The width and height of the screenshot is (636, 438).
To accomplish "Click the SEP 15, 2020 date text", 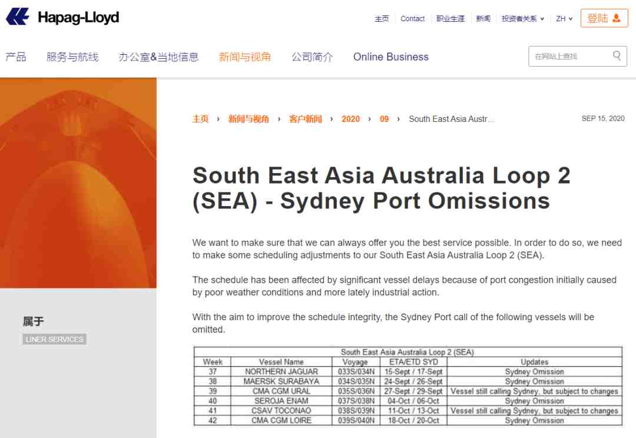I will [603, 118].
